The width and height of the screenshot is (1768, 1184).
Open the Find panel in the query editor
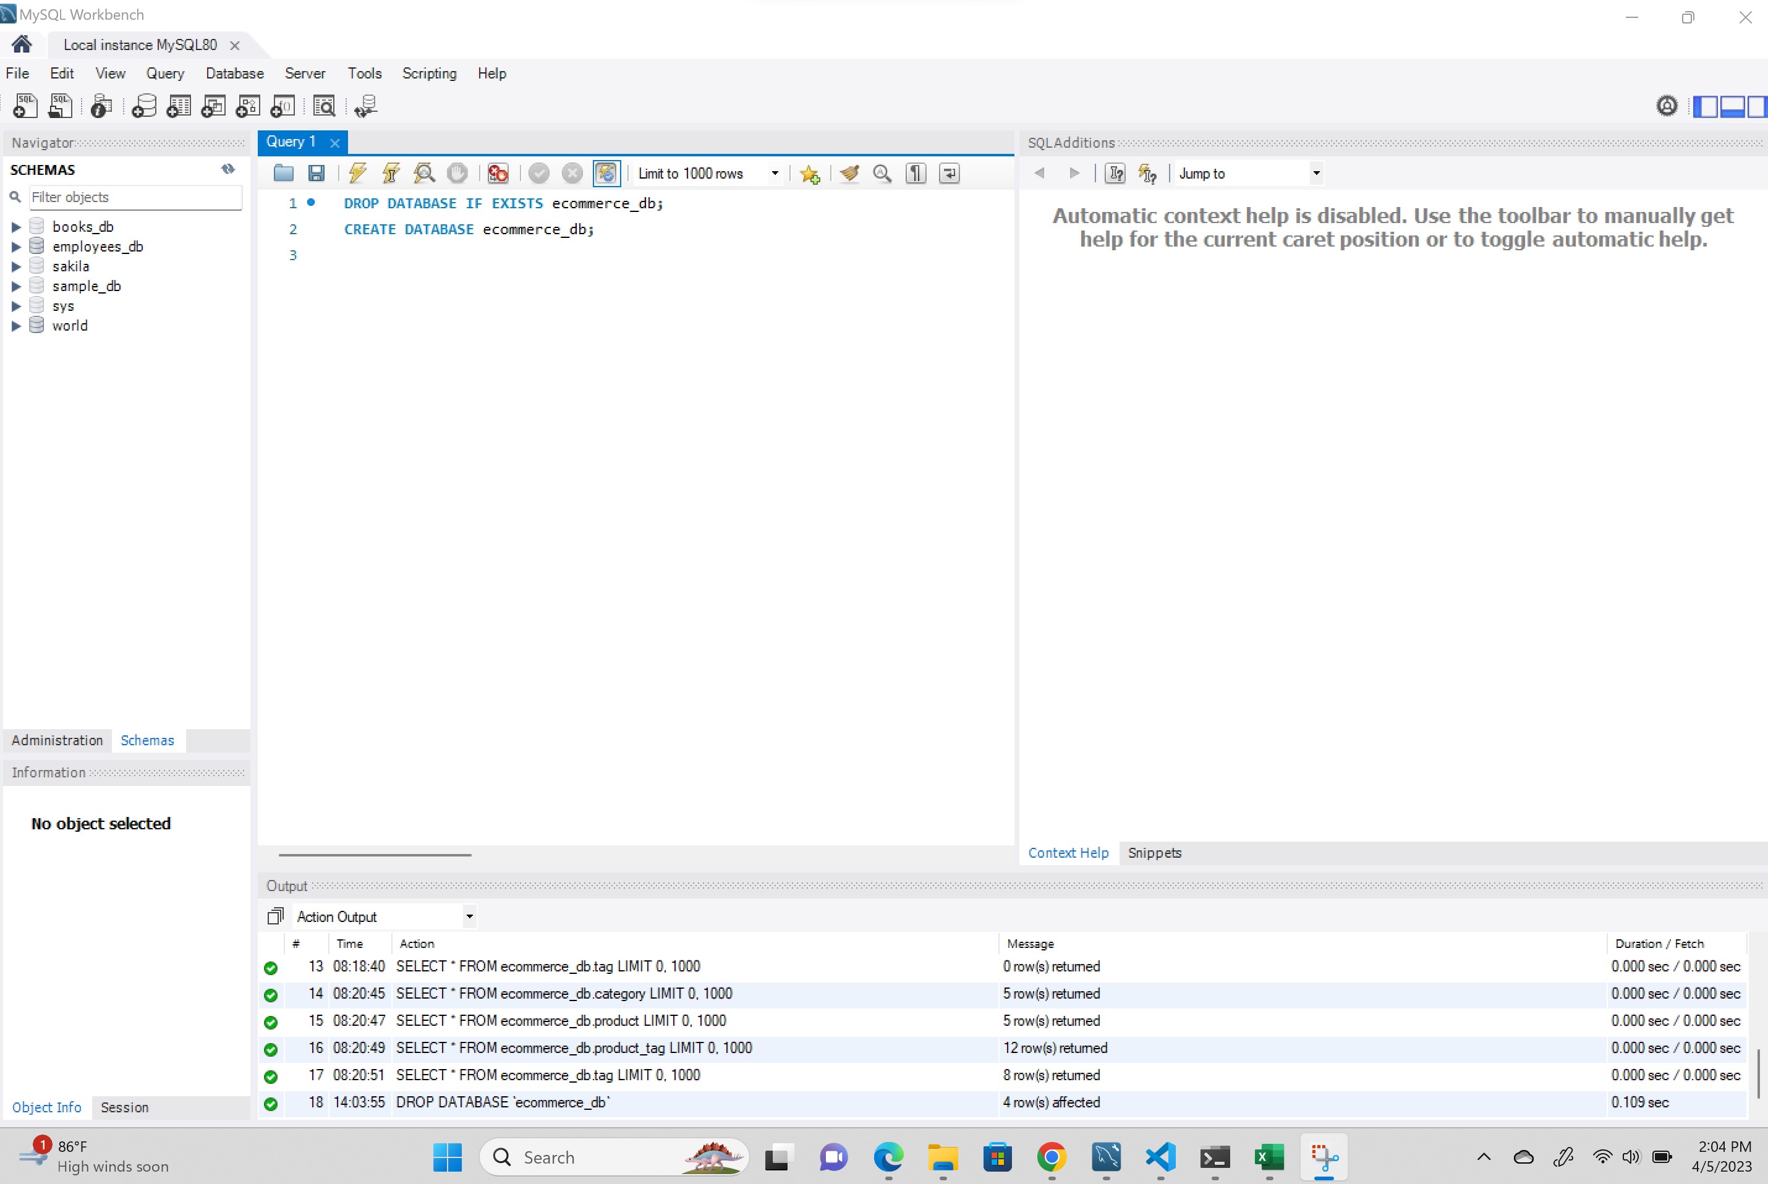[882, 173]
